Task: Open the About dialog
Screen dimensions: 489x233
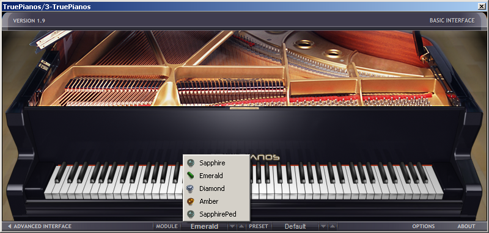Action: click(x=466, y=226)
